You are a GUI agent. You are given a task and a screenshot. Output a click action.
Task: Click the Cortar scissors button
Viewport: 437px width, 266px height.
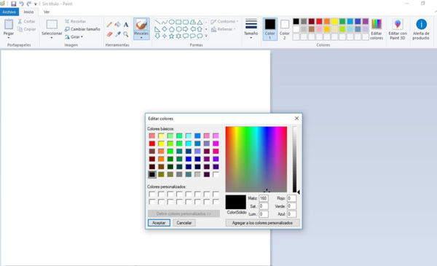click(26, 21)
